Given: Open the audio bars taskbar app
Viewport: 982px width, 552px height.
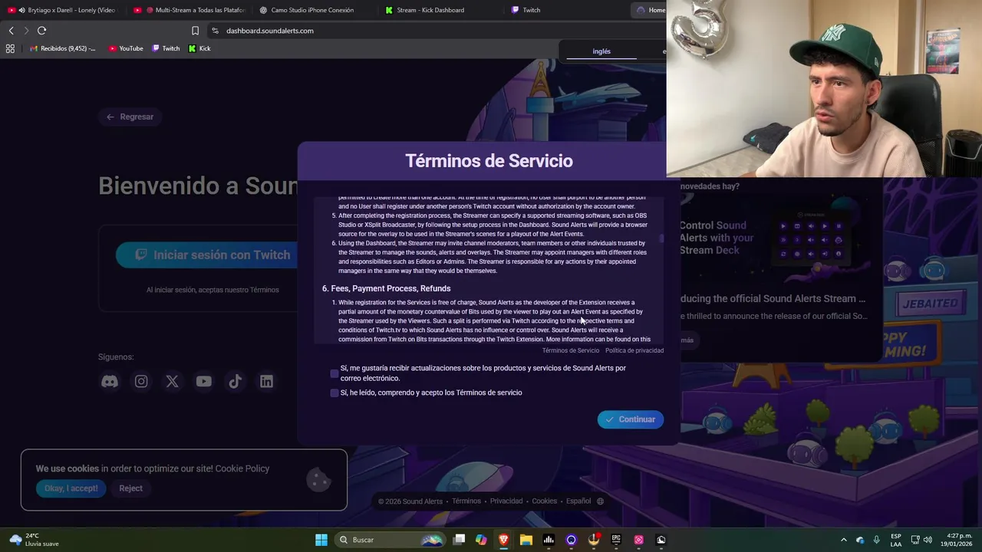Looking at the screenshot, I should coord(549,540).
